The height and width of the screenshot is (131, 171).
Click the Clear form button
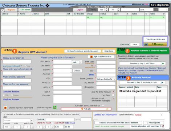(x=109, y=51)
